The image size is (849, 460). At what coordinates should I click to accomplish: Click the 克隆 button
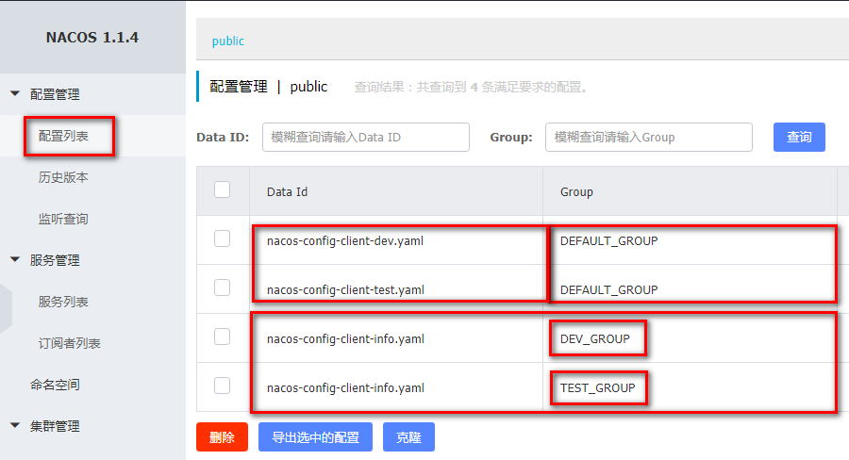pyautogui.click(x=408, y=436)
